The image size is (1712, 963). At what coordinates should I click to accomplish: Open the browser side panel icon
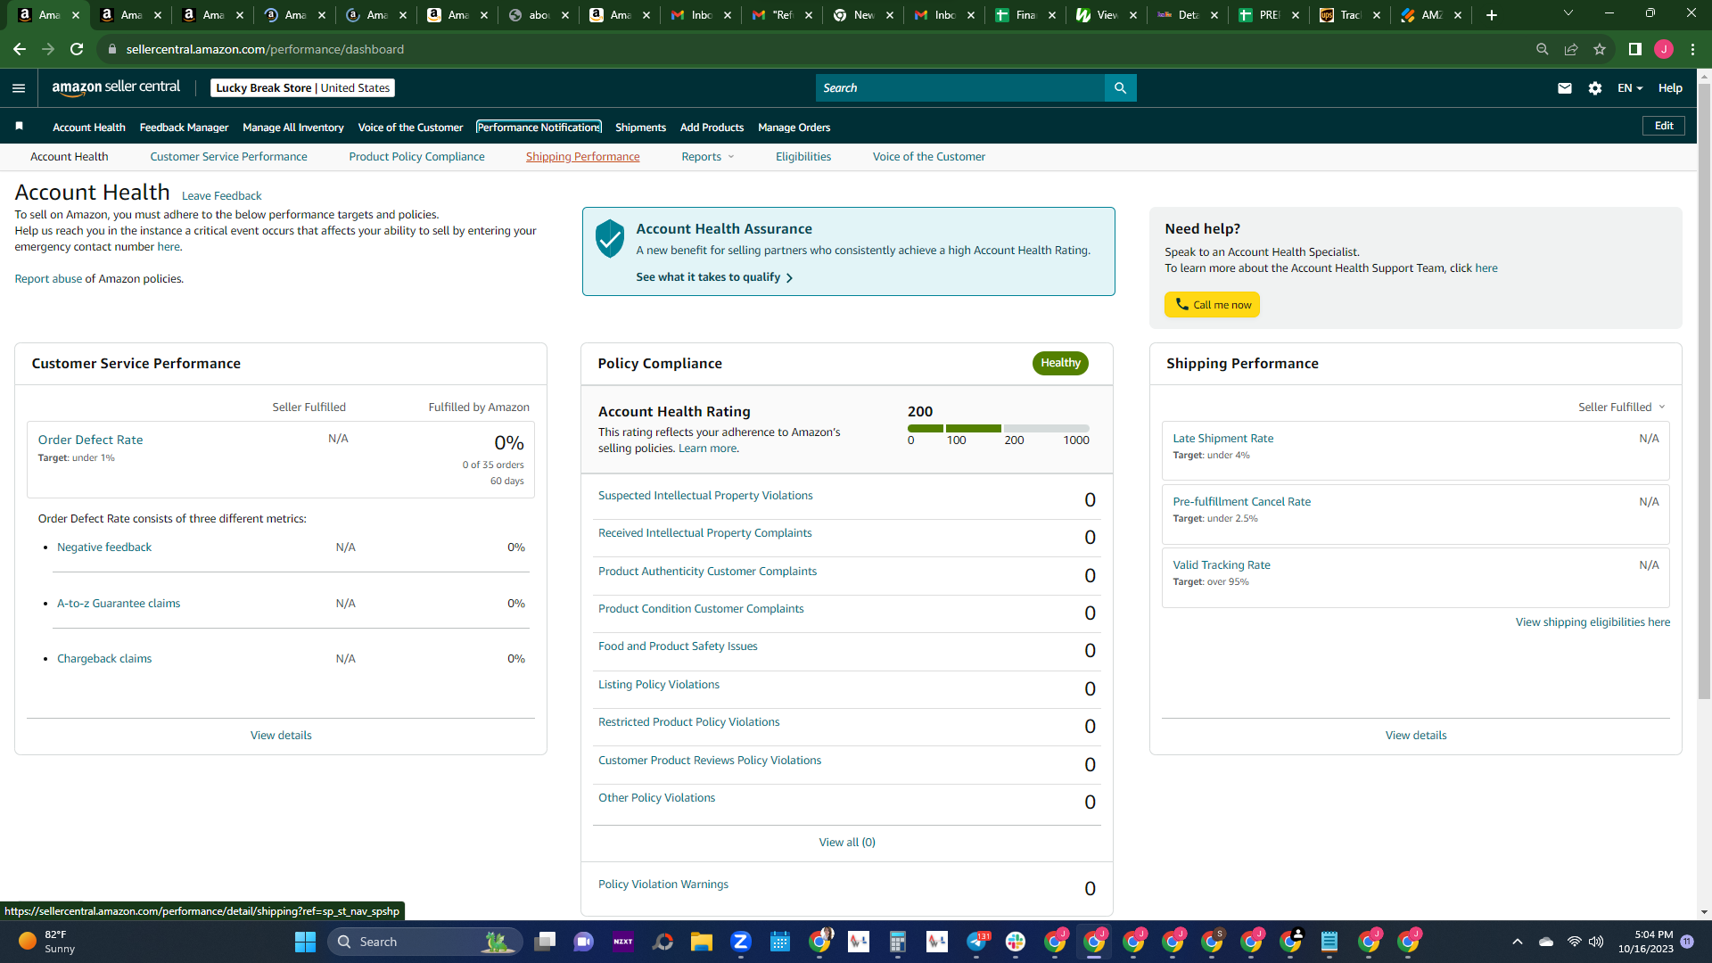(x=1635, y=49)
